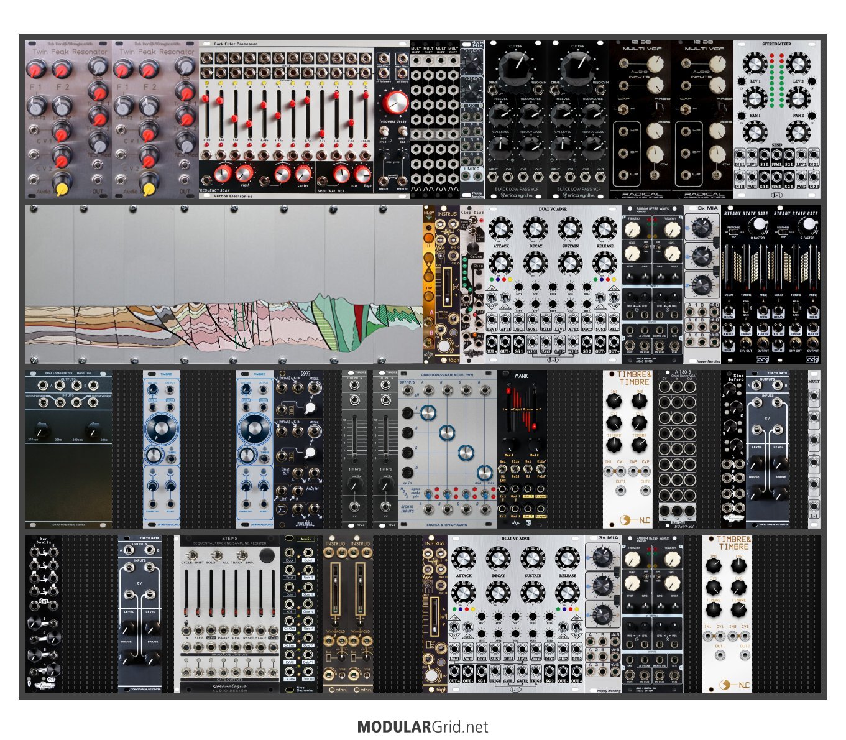846x740 pixels.
Task: Turn the Stereo Mixer LEV 1 knob
Action: pos(754,65)
